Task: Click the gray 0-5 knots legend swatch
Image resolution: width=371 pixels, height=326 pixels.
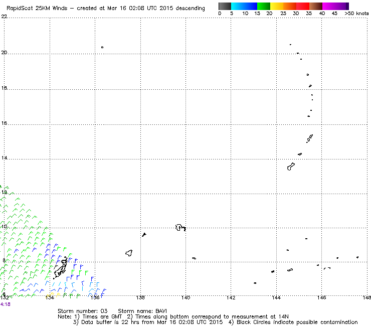Action: [x=225, y=6]
